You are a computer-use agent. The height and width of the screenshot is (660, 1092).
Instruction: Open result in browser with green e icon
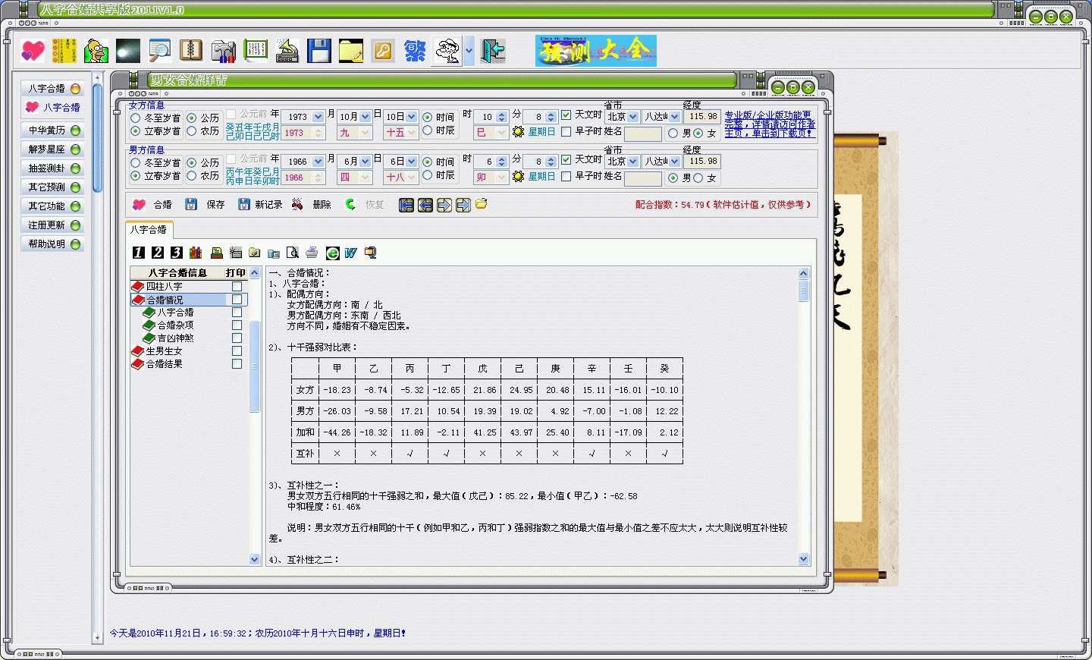click(332, 253)
